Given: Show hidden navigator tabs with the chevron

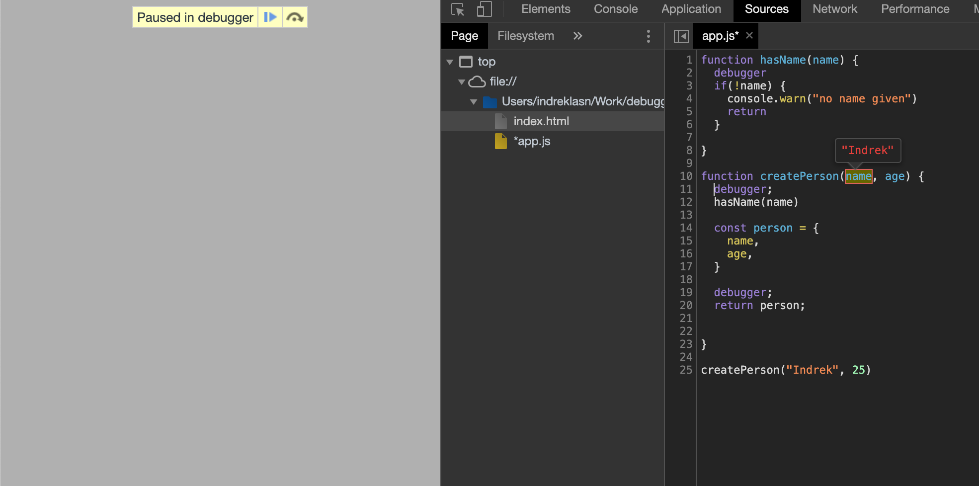Looking at the screenshot, I should pos(577,35).
